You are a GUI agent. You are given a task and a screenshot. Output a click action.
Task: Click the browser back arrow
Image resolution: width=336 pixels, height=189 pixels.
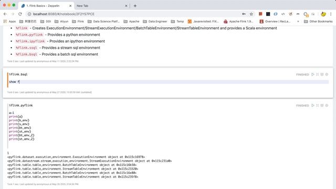pyautogui.click(x=5, y=14)
